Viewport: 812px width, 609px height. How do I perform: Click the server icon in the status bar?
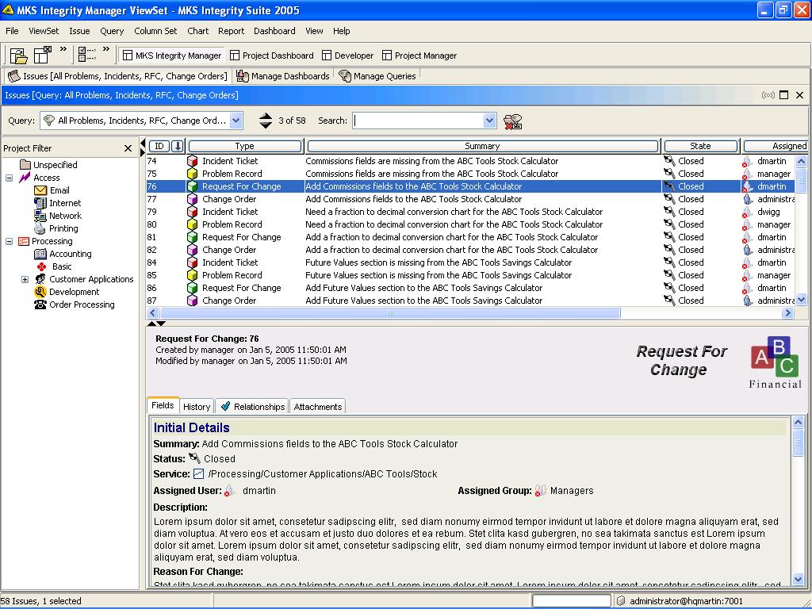click(x=621, y=601)
